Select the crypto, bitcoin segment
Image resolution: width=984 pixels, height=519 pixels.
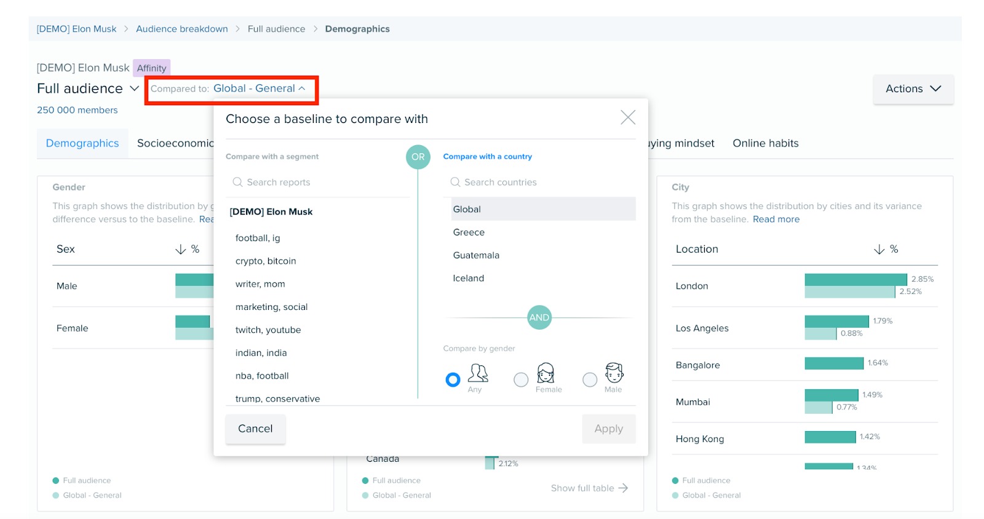(266, 261)
